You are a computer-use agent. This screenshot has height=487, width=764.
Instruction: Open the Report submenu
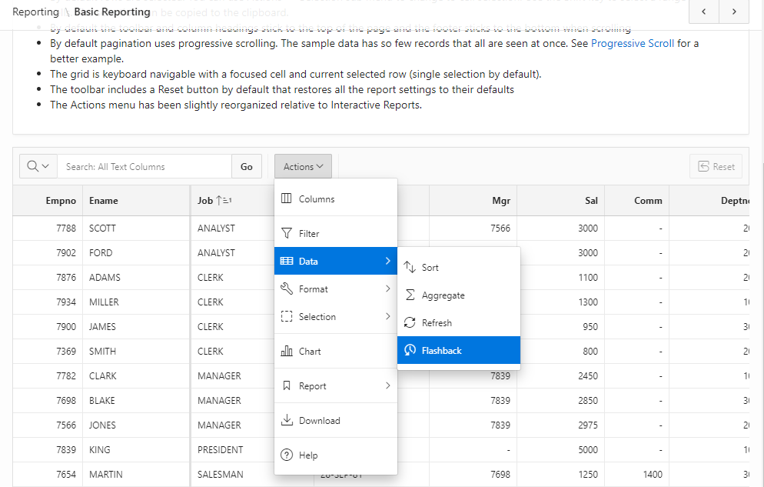tap(336, 386)
